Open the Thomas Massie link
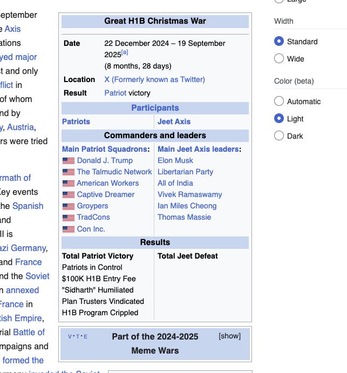This screenshot has height=373, width=347. pos(185,217)
